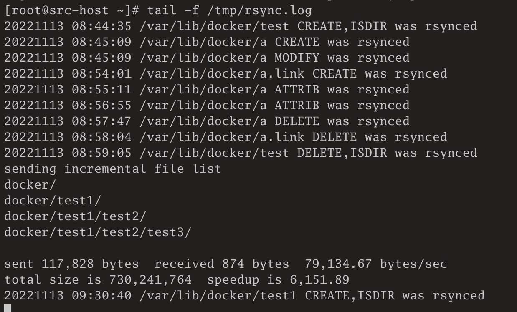Click the /var/lib/docker/a MODIFY log line

click(207, 58)
